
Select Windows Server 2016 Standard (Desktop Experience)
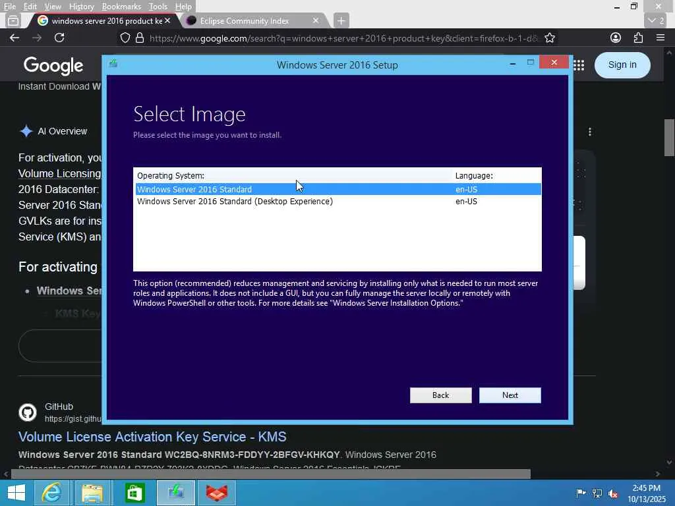338,202
